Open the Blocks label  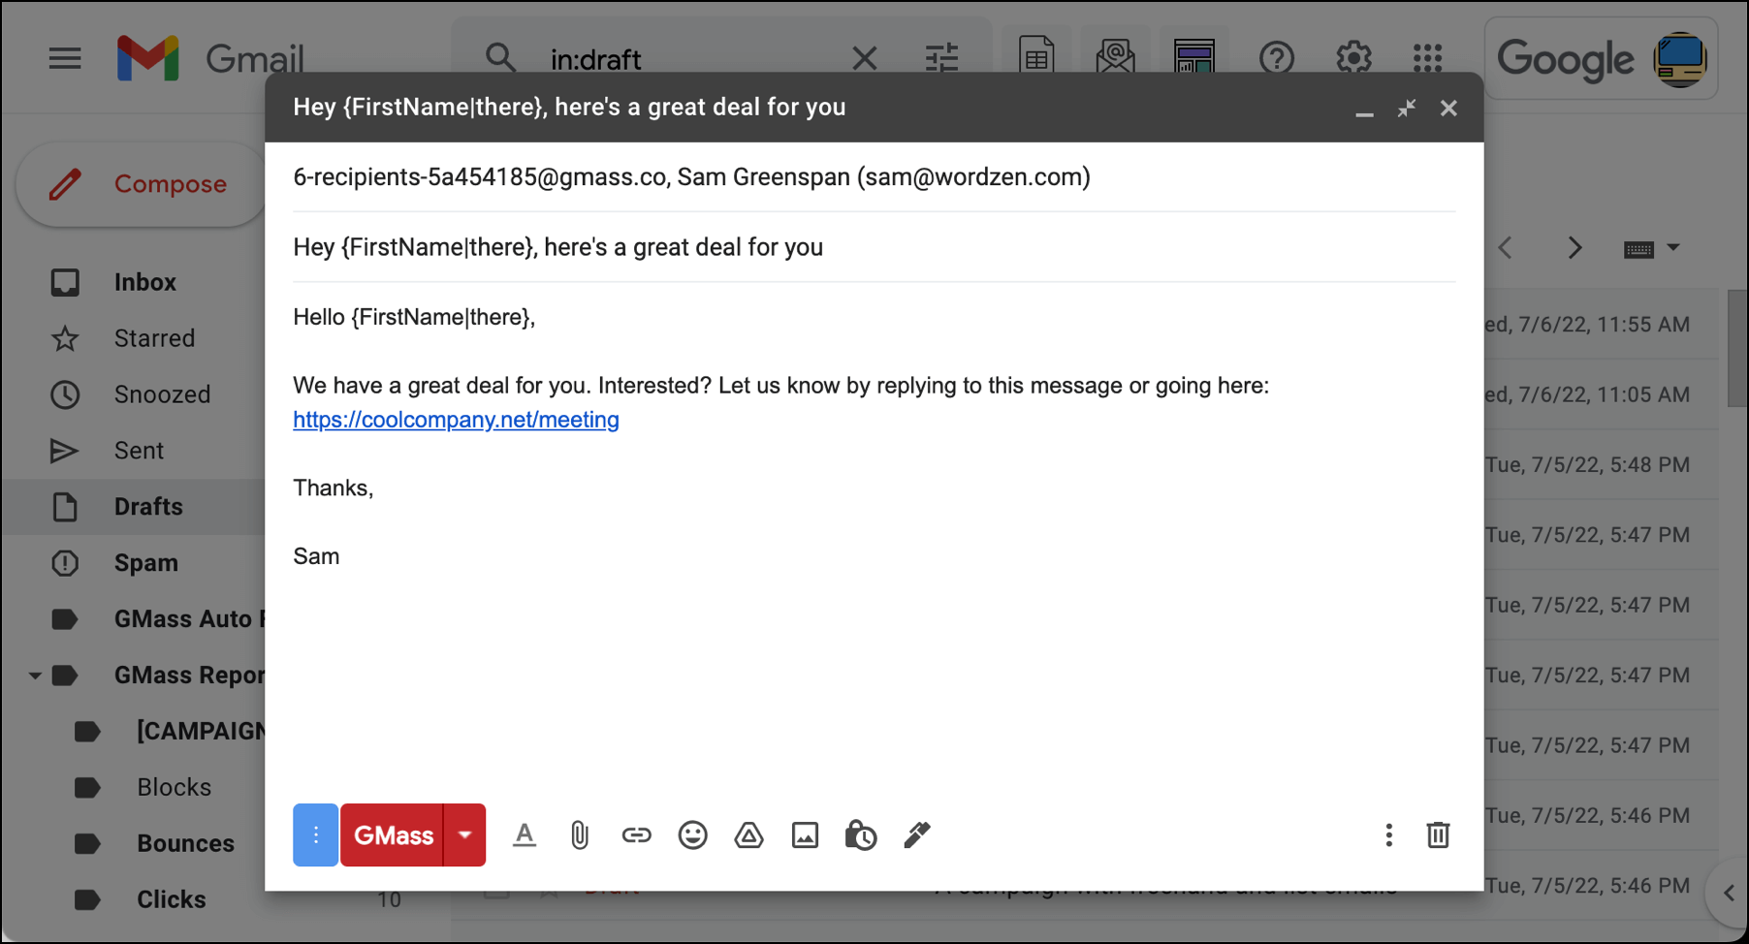[174, 787]
